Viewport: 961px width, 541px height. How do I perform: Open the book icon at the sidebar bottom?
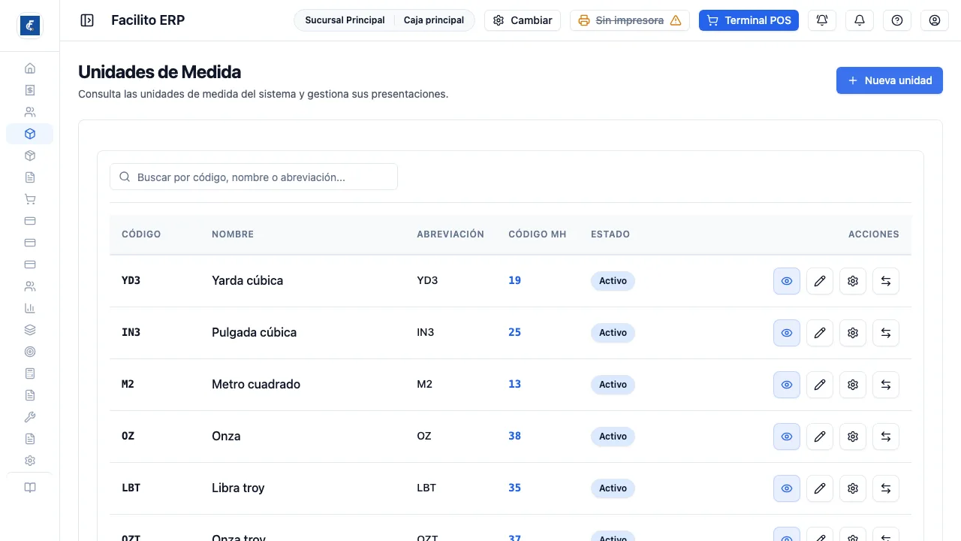(x=30, y=488)
